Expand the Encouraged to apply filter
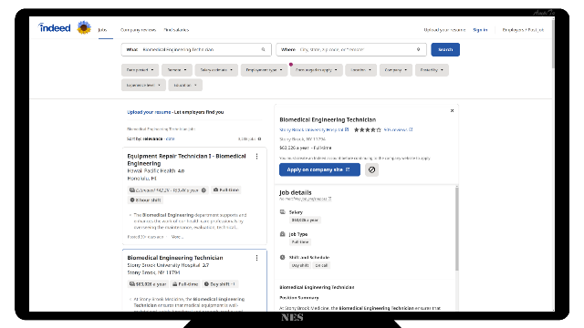The image size is (584, 328). tap(317, 70)
